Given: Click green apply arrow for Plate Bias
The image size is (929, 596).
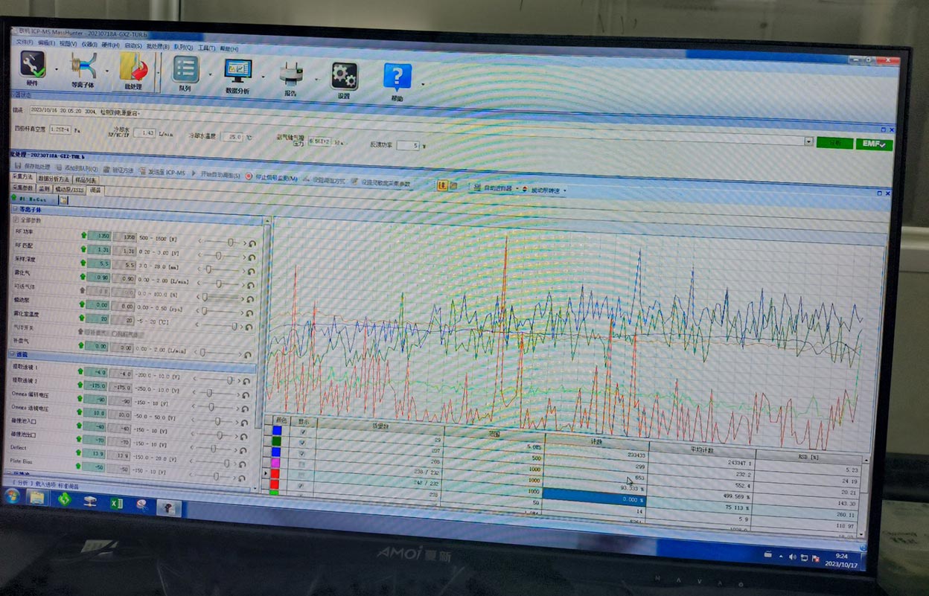Looking at the screenshot, I should pyautogui.click(x=79, y=467).
